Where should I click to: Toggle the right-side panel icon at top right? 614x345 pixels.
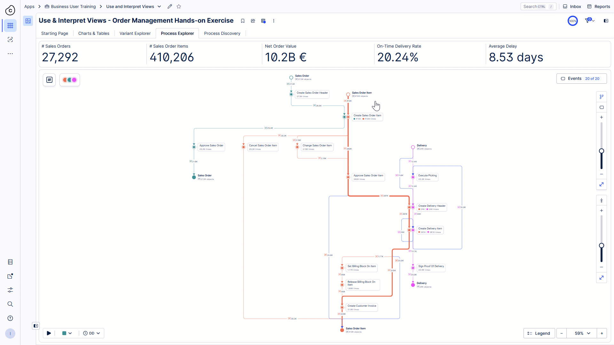click(x=606, y=21)
